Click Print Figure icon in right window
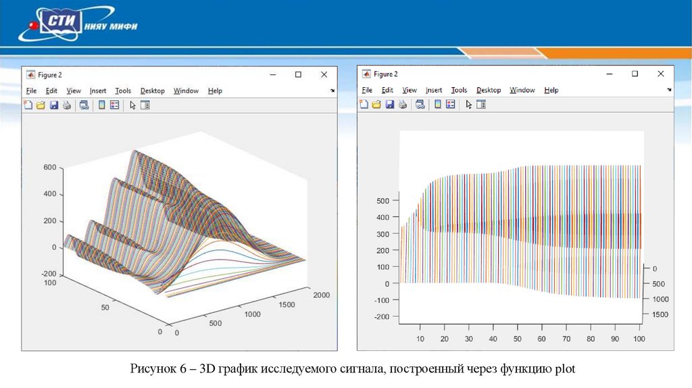692x388 pixels. pyautogui.click(x=403, y=104)
